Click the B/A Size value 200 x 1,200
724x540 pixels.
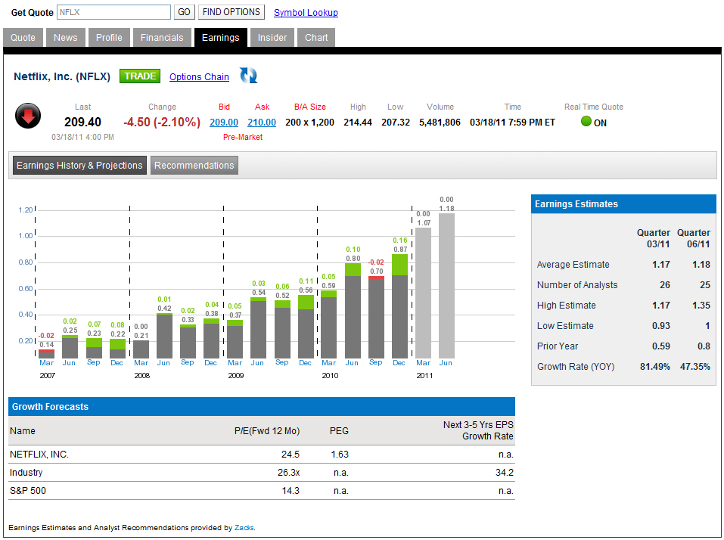click(x=310, y=123)
